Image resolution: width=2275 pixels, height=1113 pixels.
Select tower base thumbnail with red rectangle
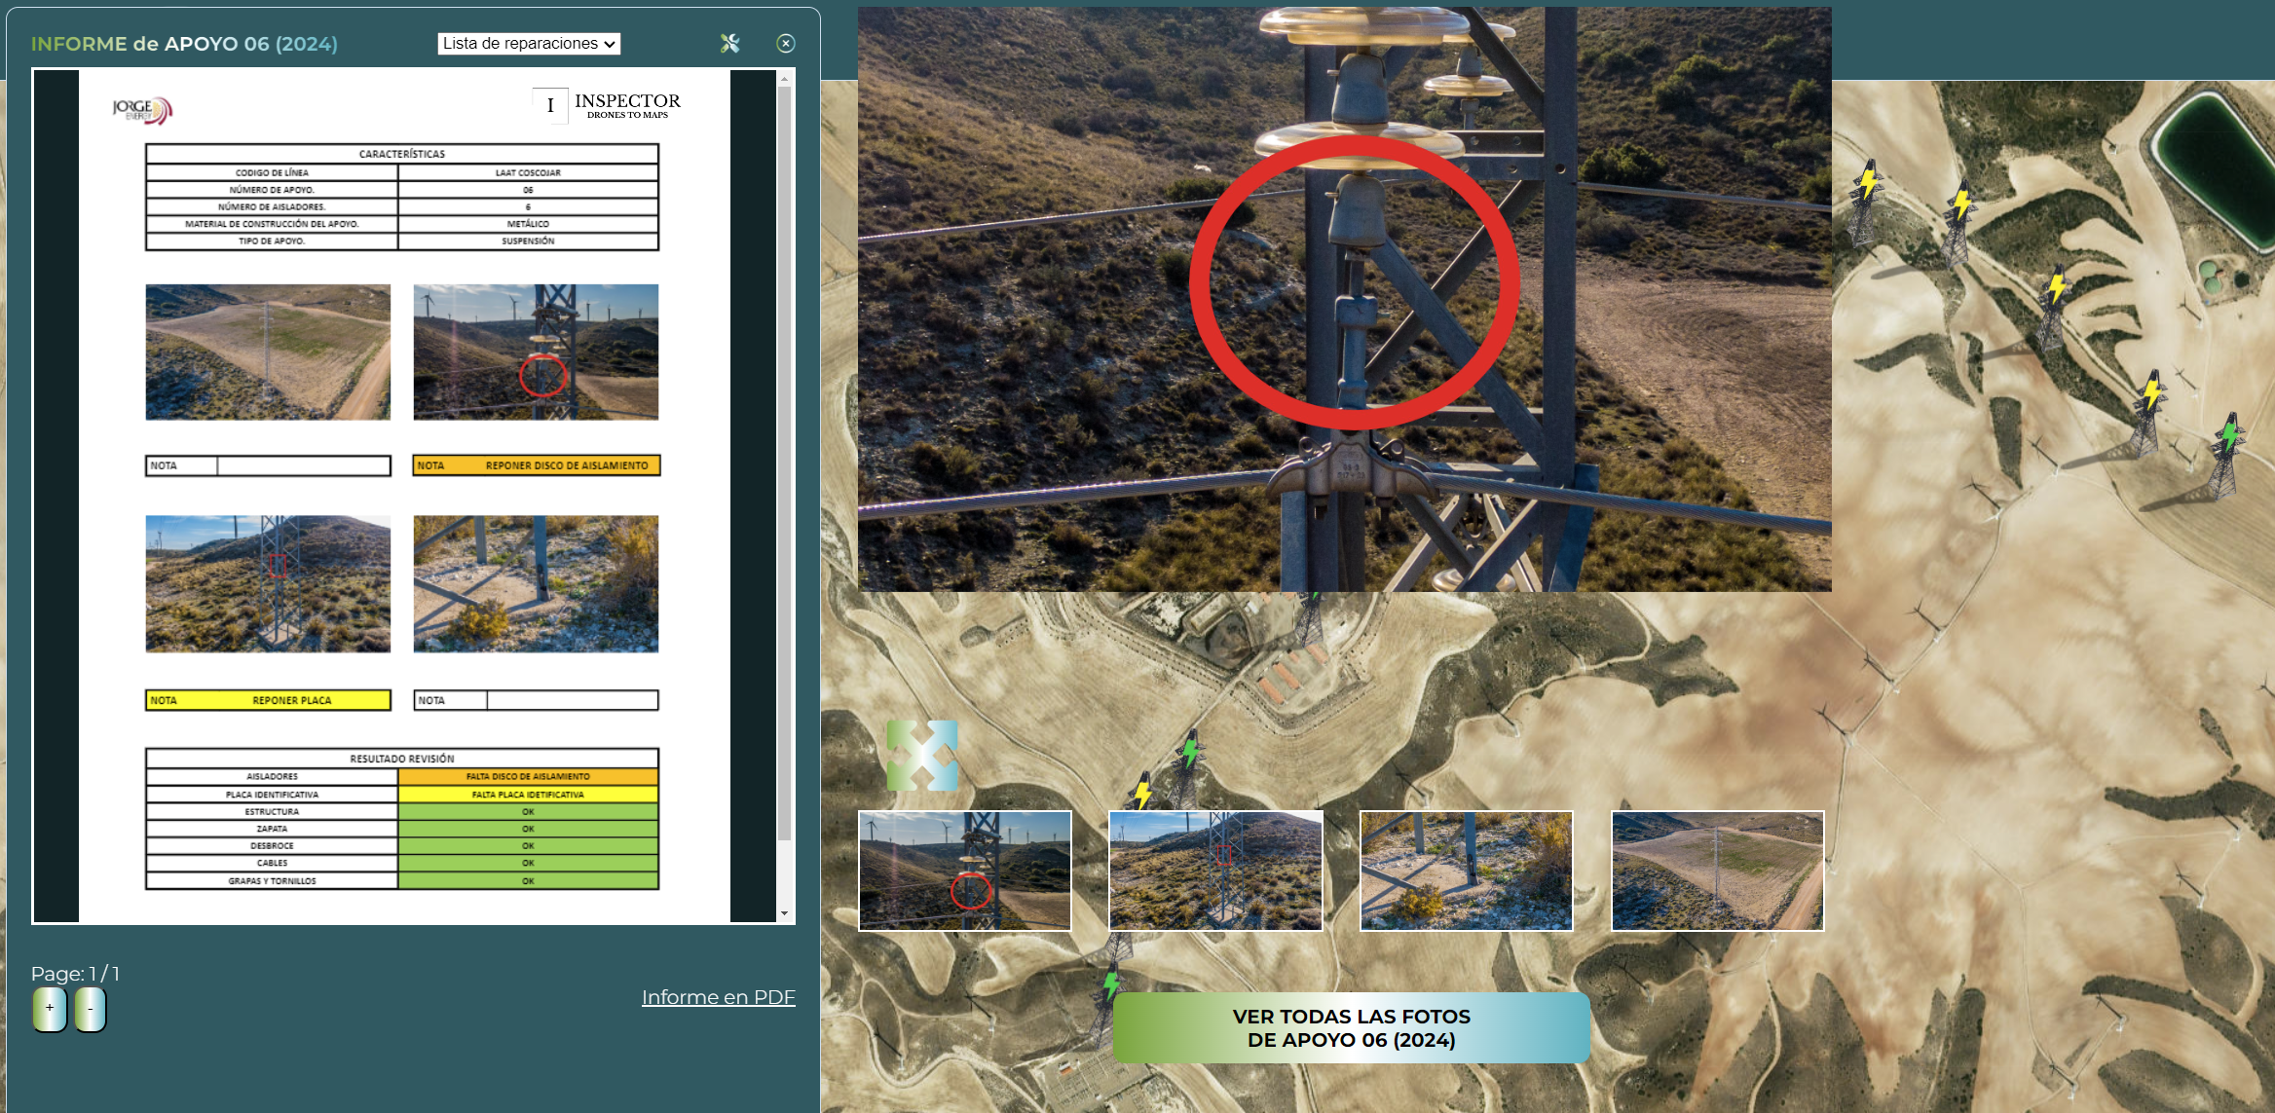(x=1215, y=871)
